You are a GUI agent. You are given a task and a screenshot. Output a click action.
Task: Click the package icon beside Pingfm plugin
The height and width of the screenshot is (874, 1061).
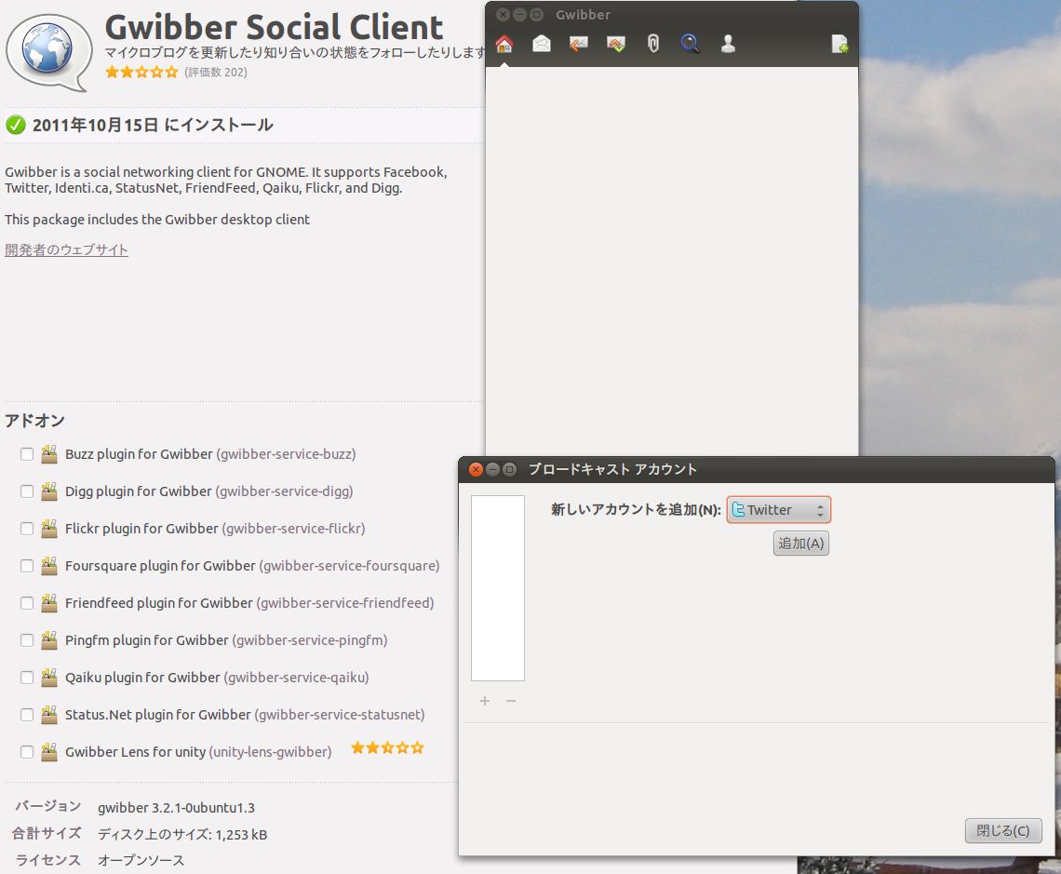click(x=48, y=640)
